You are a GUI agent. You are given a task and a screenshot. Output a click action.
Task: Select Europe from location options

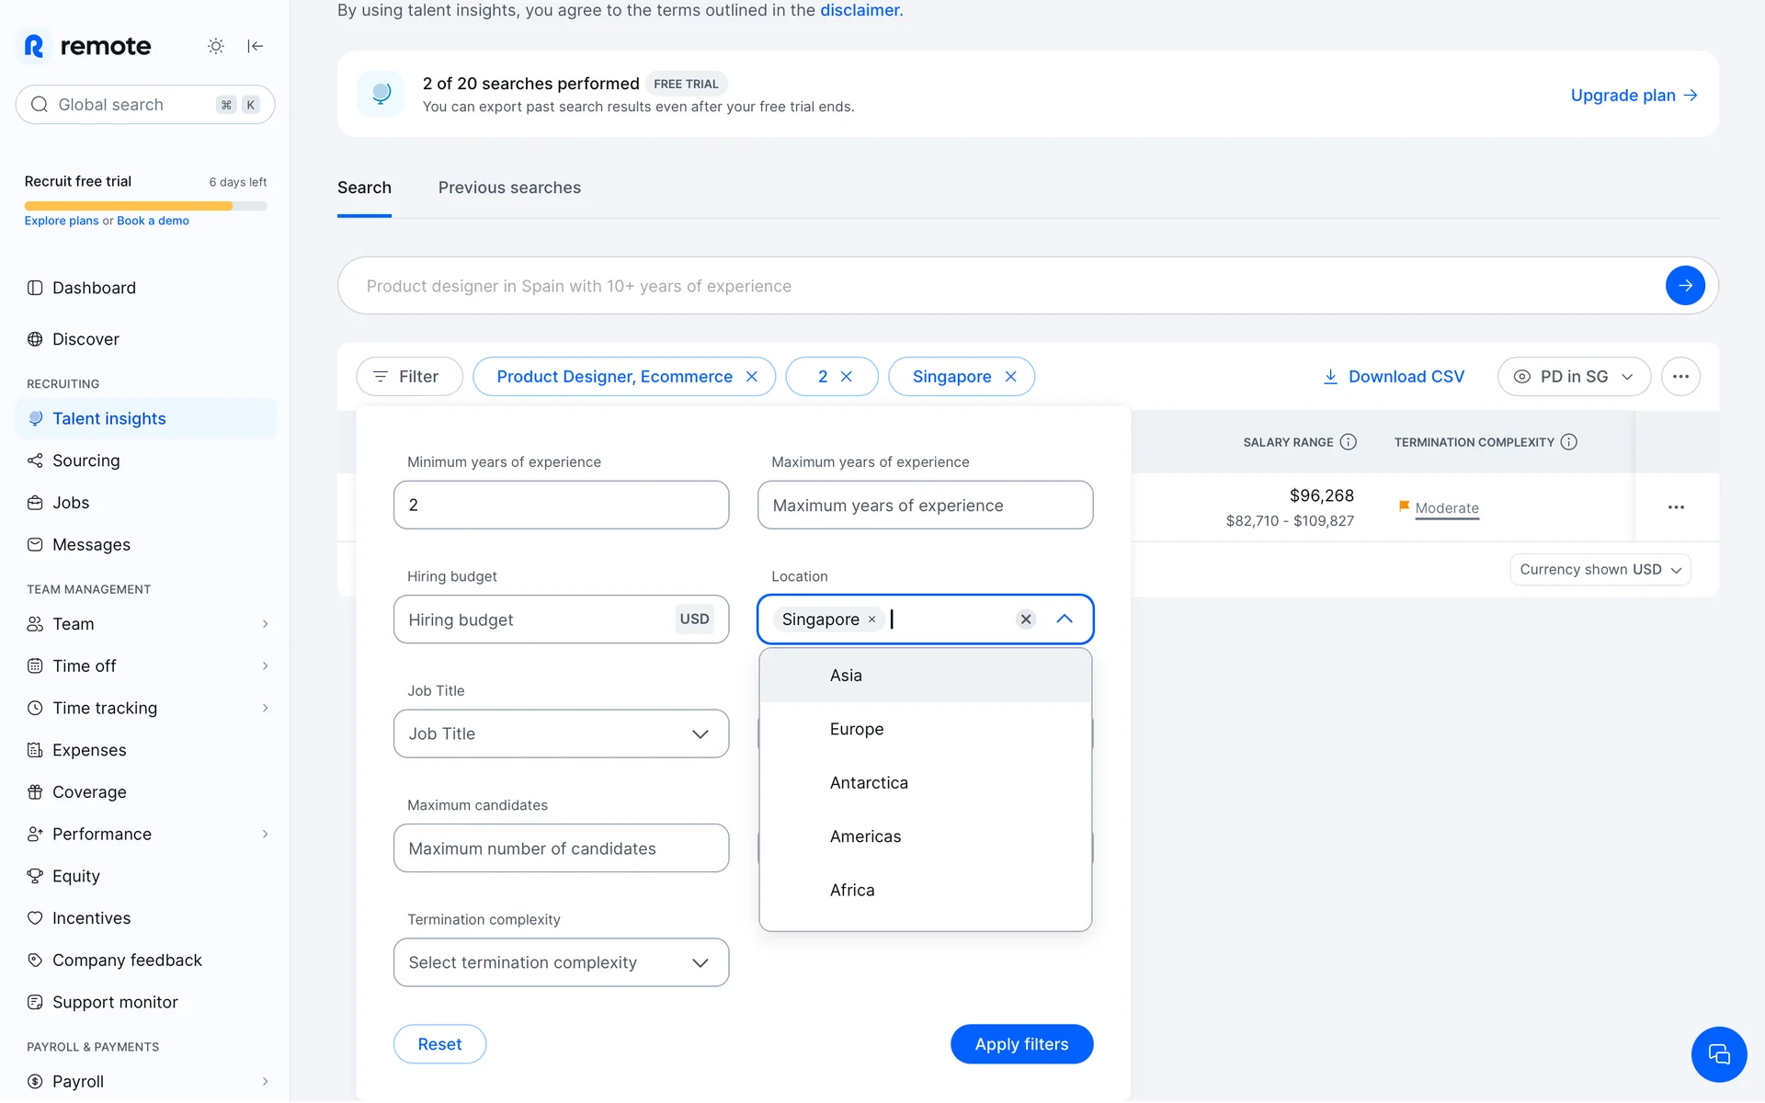(857, 729)
